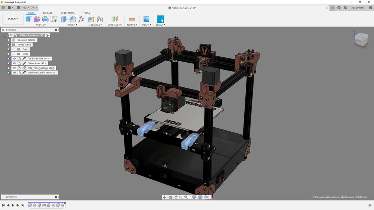This screenshot has width=374, height=210.
Task: Click the timeline playhead marker
Action: [x=65, y=205]
